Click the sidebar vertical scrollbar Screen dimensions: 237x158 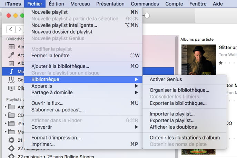[177, 97]
